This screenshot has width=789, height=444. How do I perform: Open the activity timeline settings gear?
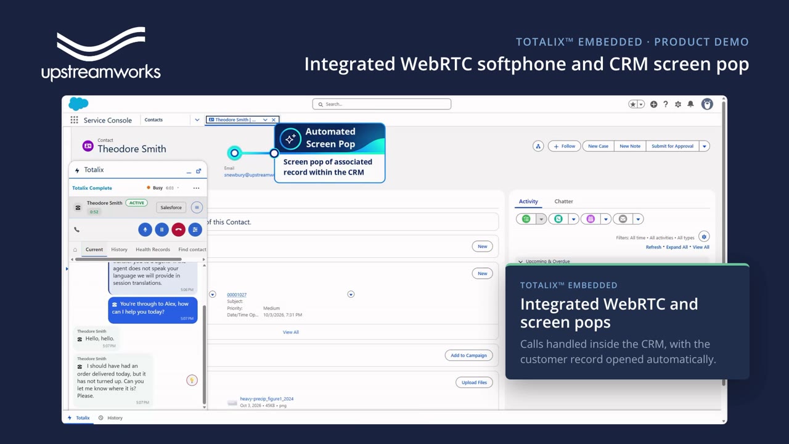click(704, 237)
